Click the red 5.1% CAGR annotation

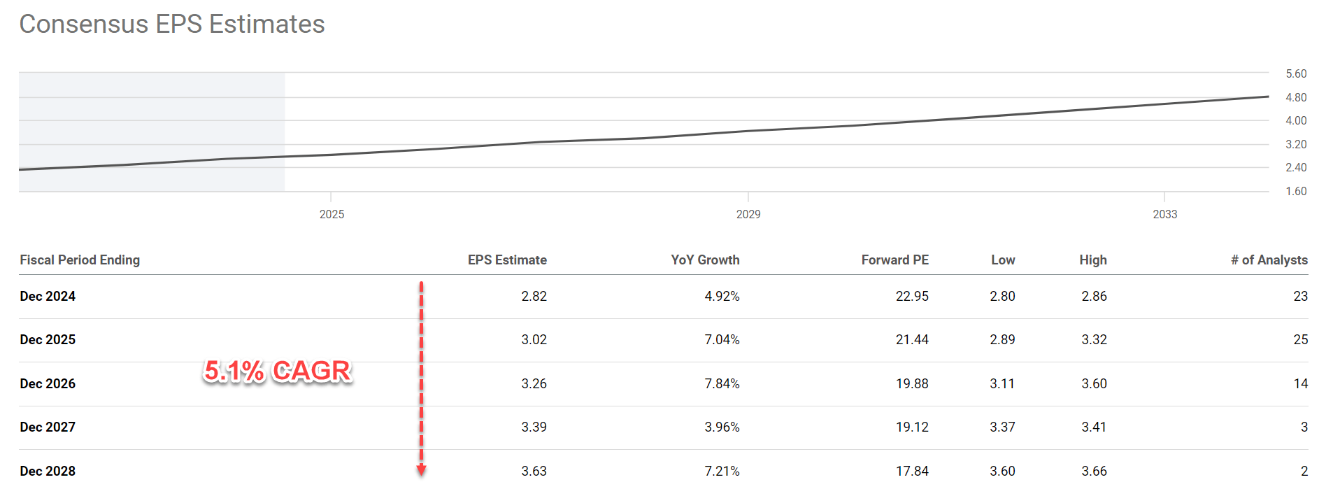(277, 371)
